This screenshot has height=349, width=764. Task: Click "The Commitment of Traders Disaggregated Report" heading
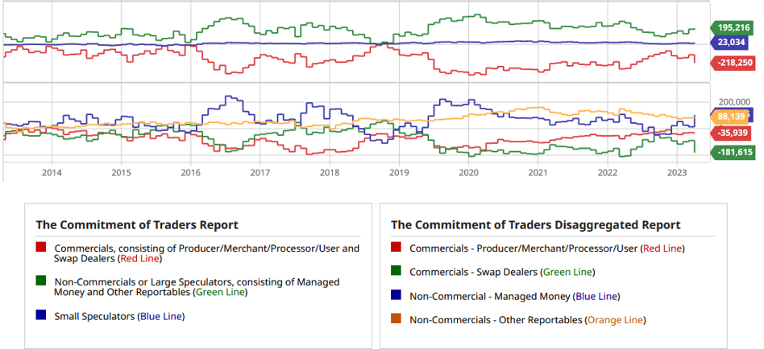tap(535, 225)
